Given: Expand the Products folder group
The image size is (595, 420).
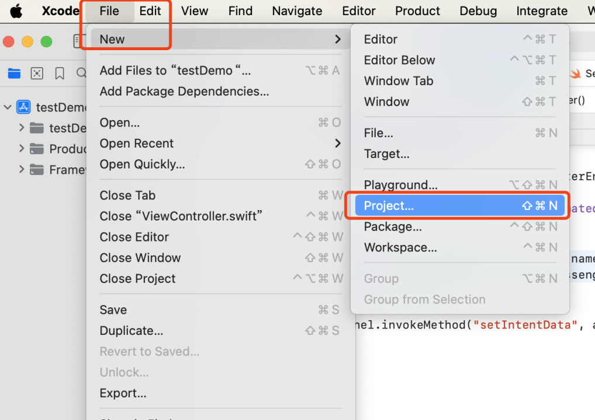Looking at the screenshot, I should tap(22, 149).
